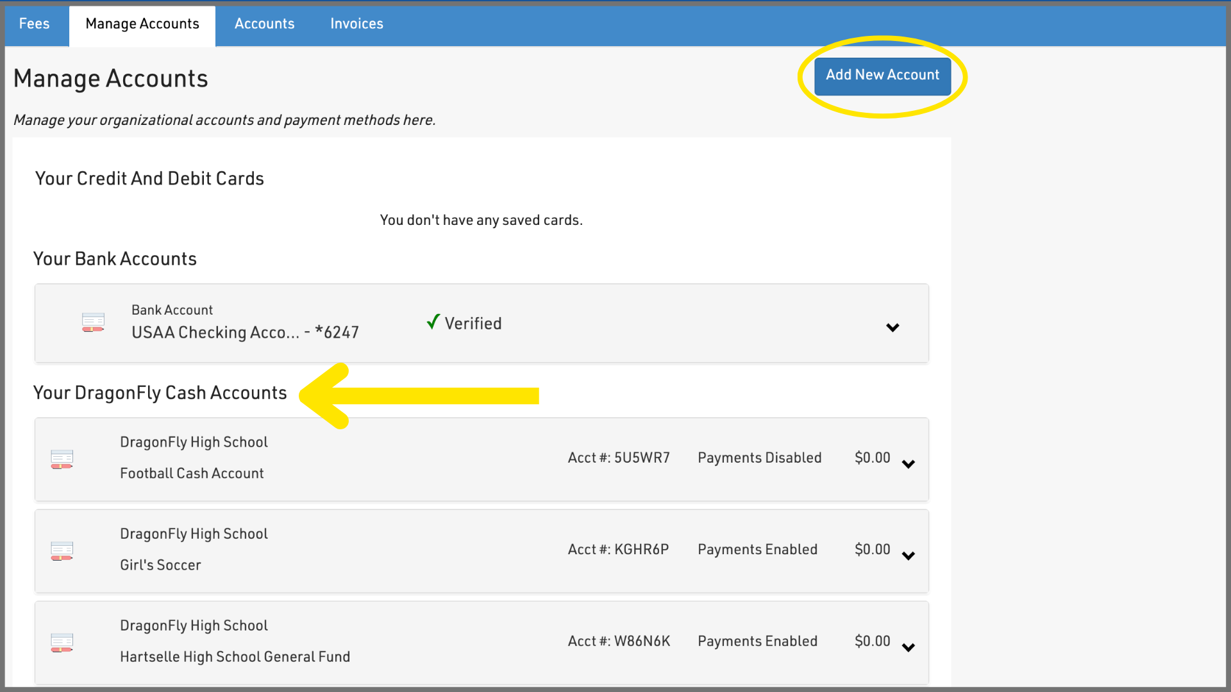
Task: Click Payments Enabled for Girl's Soccer
Action: [x=757, y=549]
